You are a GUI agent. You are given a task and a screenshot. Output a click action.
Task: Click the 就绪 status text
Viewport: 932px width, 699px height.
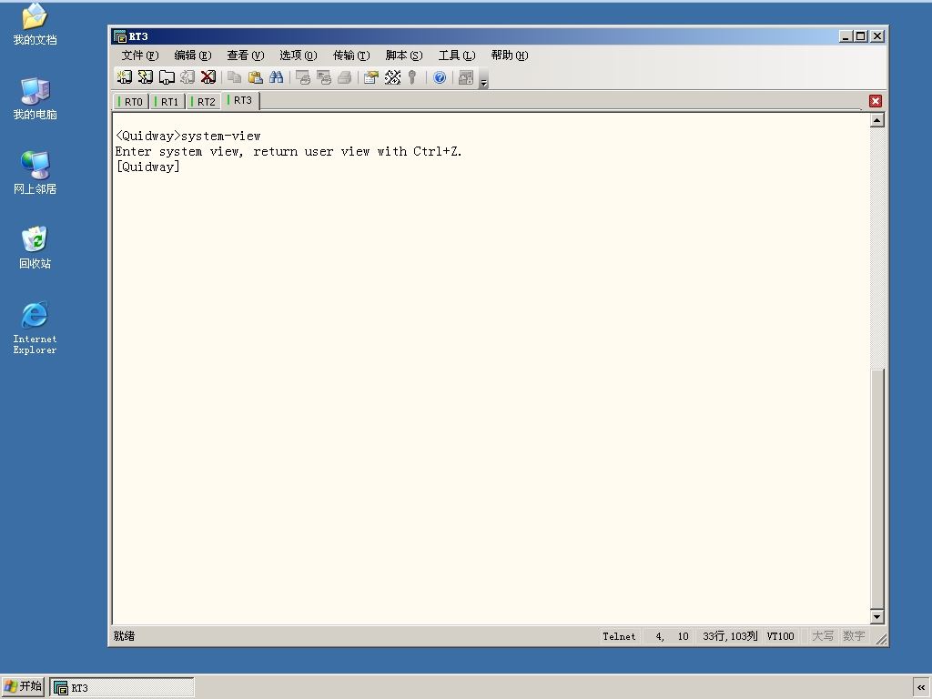coord(124,636)
